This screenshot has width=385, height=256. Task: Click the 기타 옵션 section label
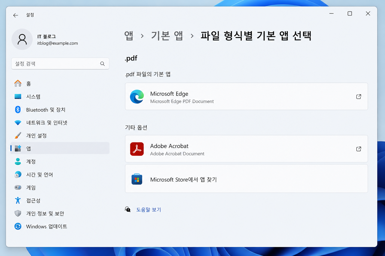point(136,127)
